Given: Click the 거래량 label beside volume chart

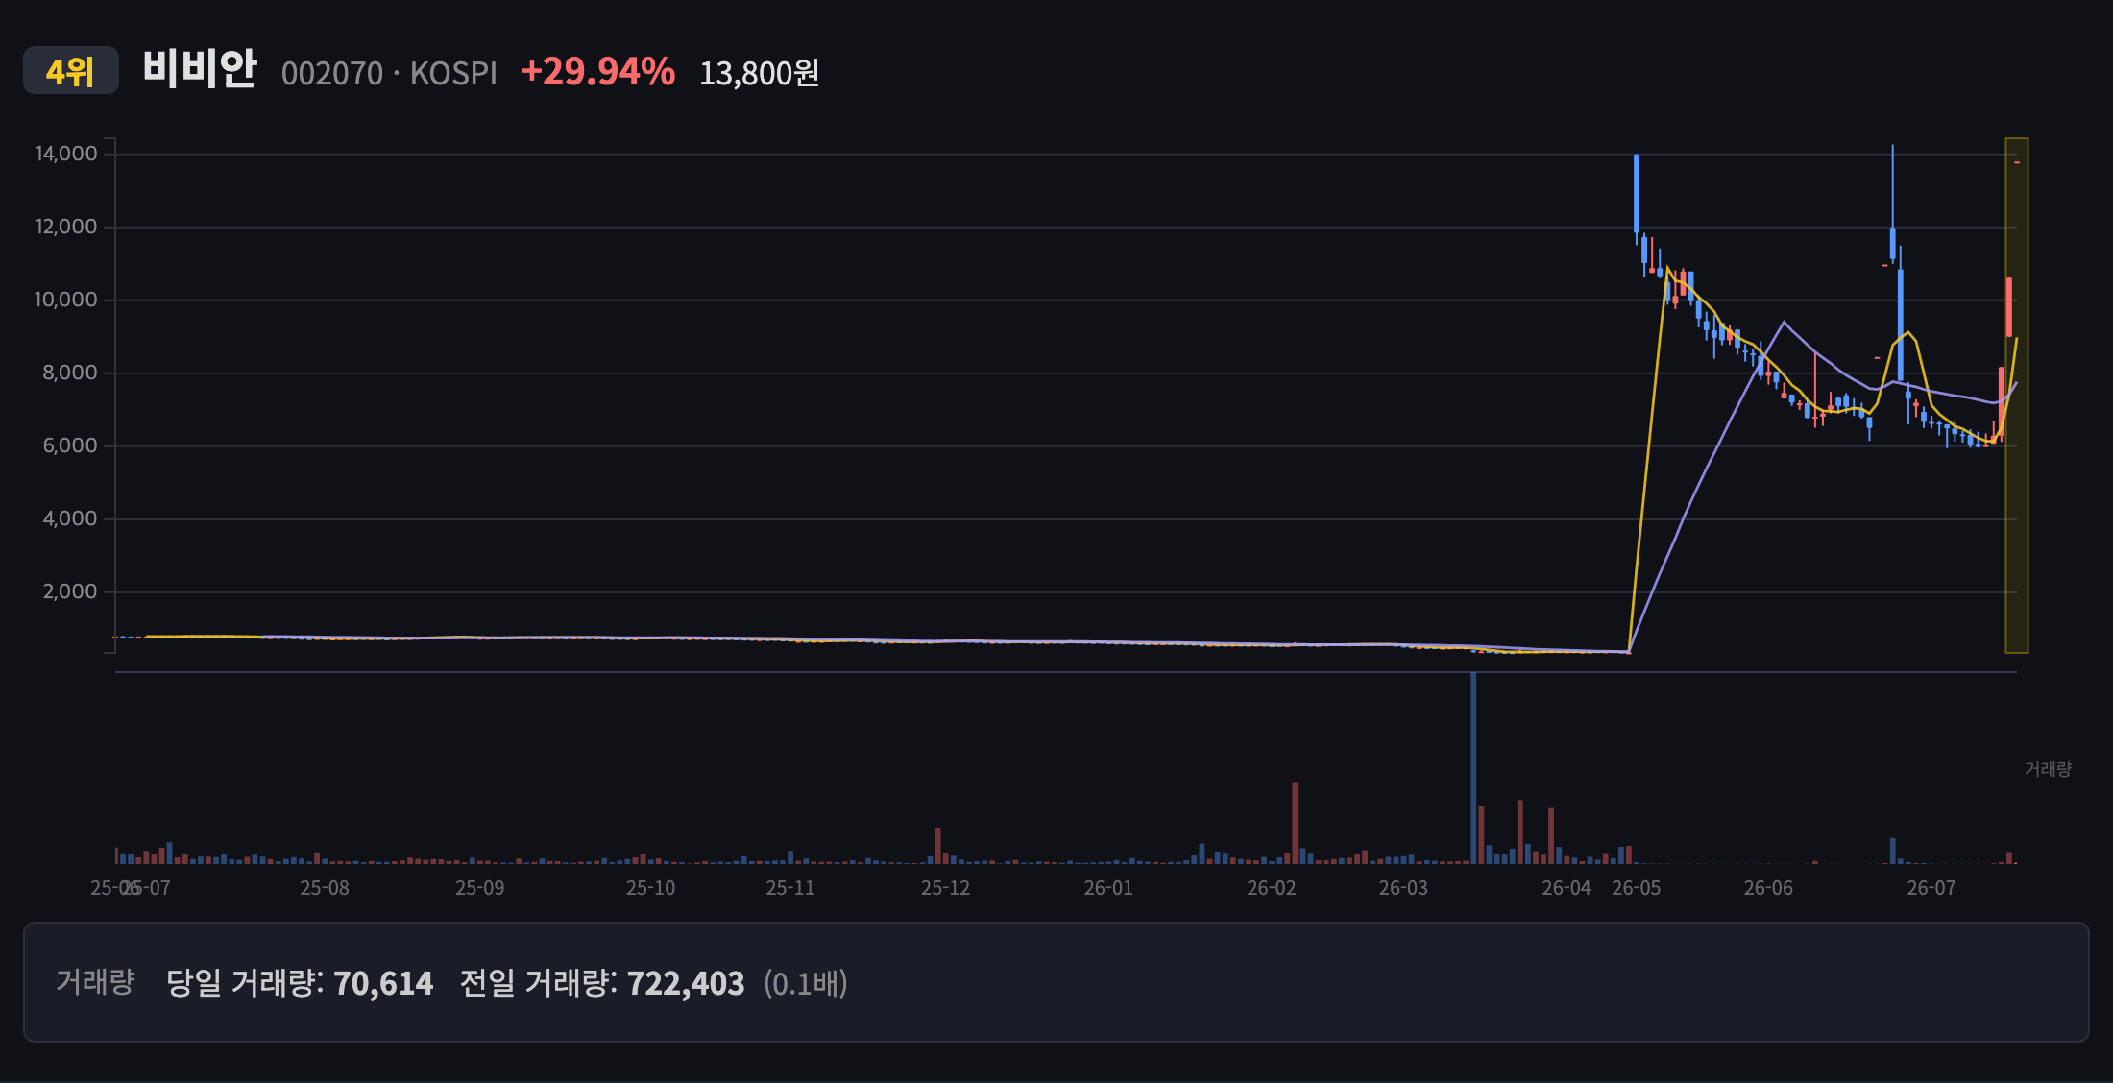Looking at the screenshot, I should pyautogui.click(x=2048, y=769).
